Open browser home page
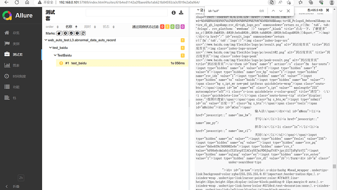Viewport: 337px width, 190px height. click(27, 3)
